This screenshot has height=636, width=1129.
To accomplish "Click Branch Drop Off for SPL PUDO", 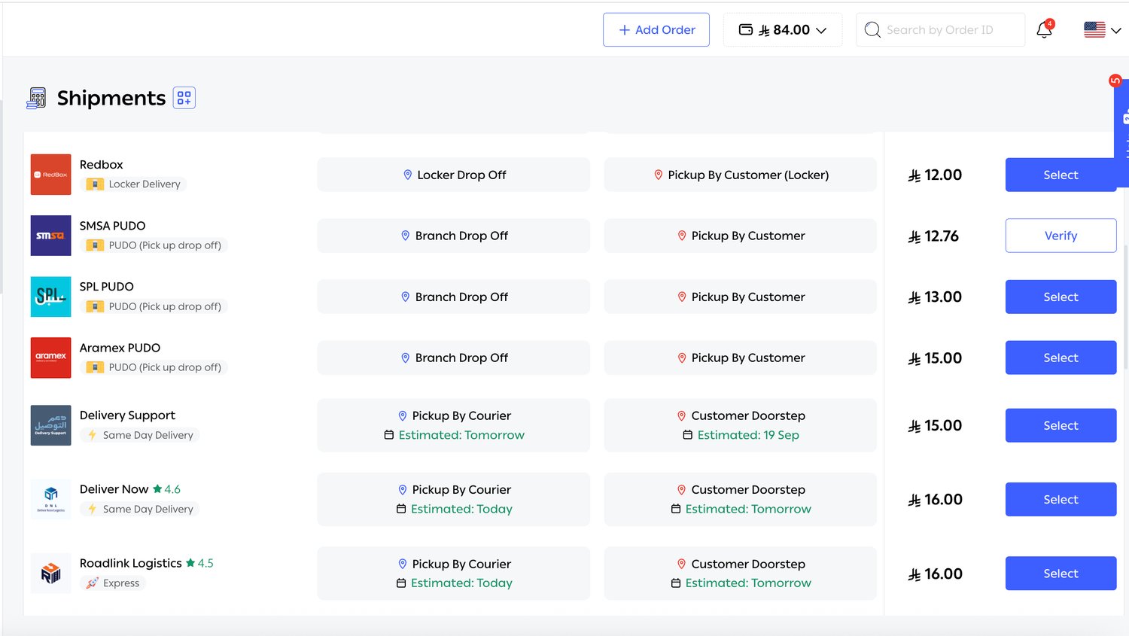I will tap(454, 297).
